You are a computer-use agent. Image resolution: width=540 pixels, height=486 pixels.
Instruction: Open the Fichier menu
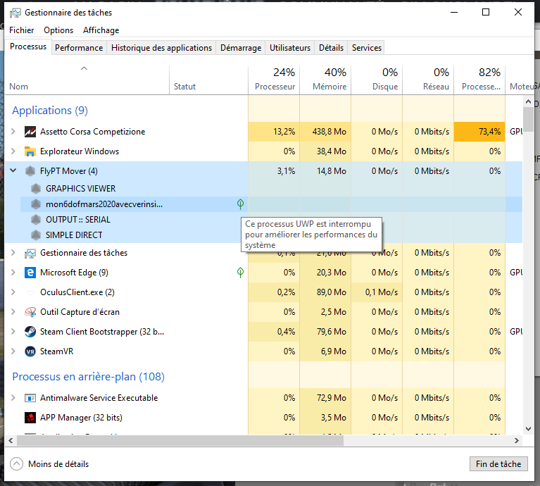tap(21, 30)
